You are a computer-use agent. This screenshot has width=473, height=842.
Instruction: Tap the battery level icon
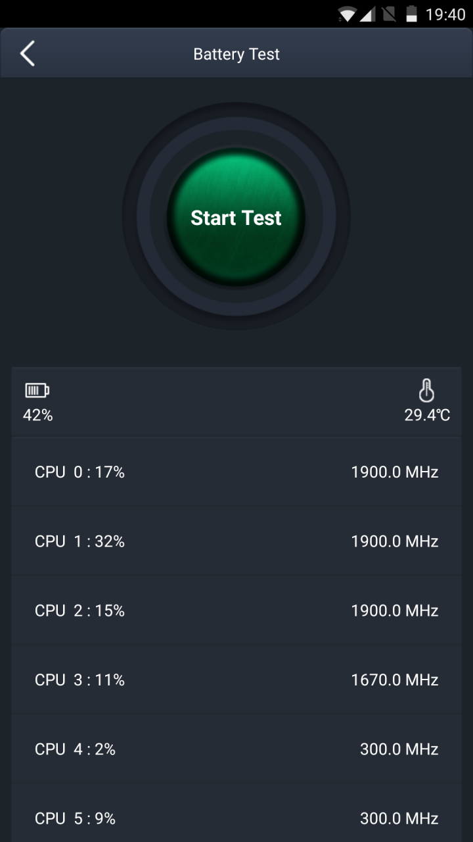[x=37, y=391]
